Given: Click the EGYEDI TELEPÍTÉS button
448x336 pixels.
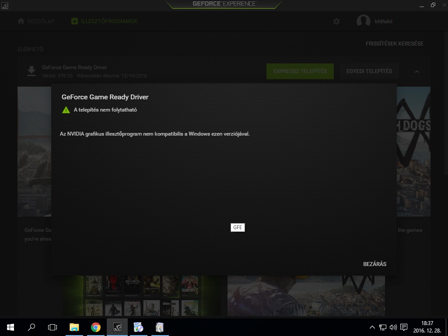Looking at the screenshot, I should pos(369,71).
